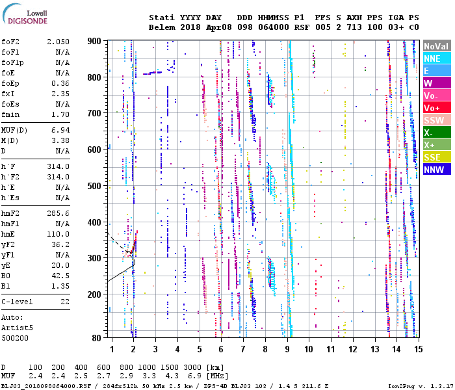Select the X- legend swatch
Viewport: 455px width, 390px height.
[x=437, y=133]
